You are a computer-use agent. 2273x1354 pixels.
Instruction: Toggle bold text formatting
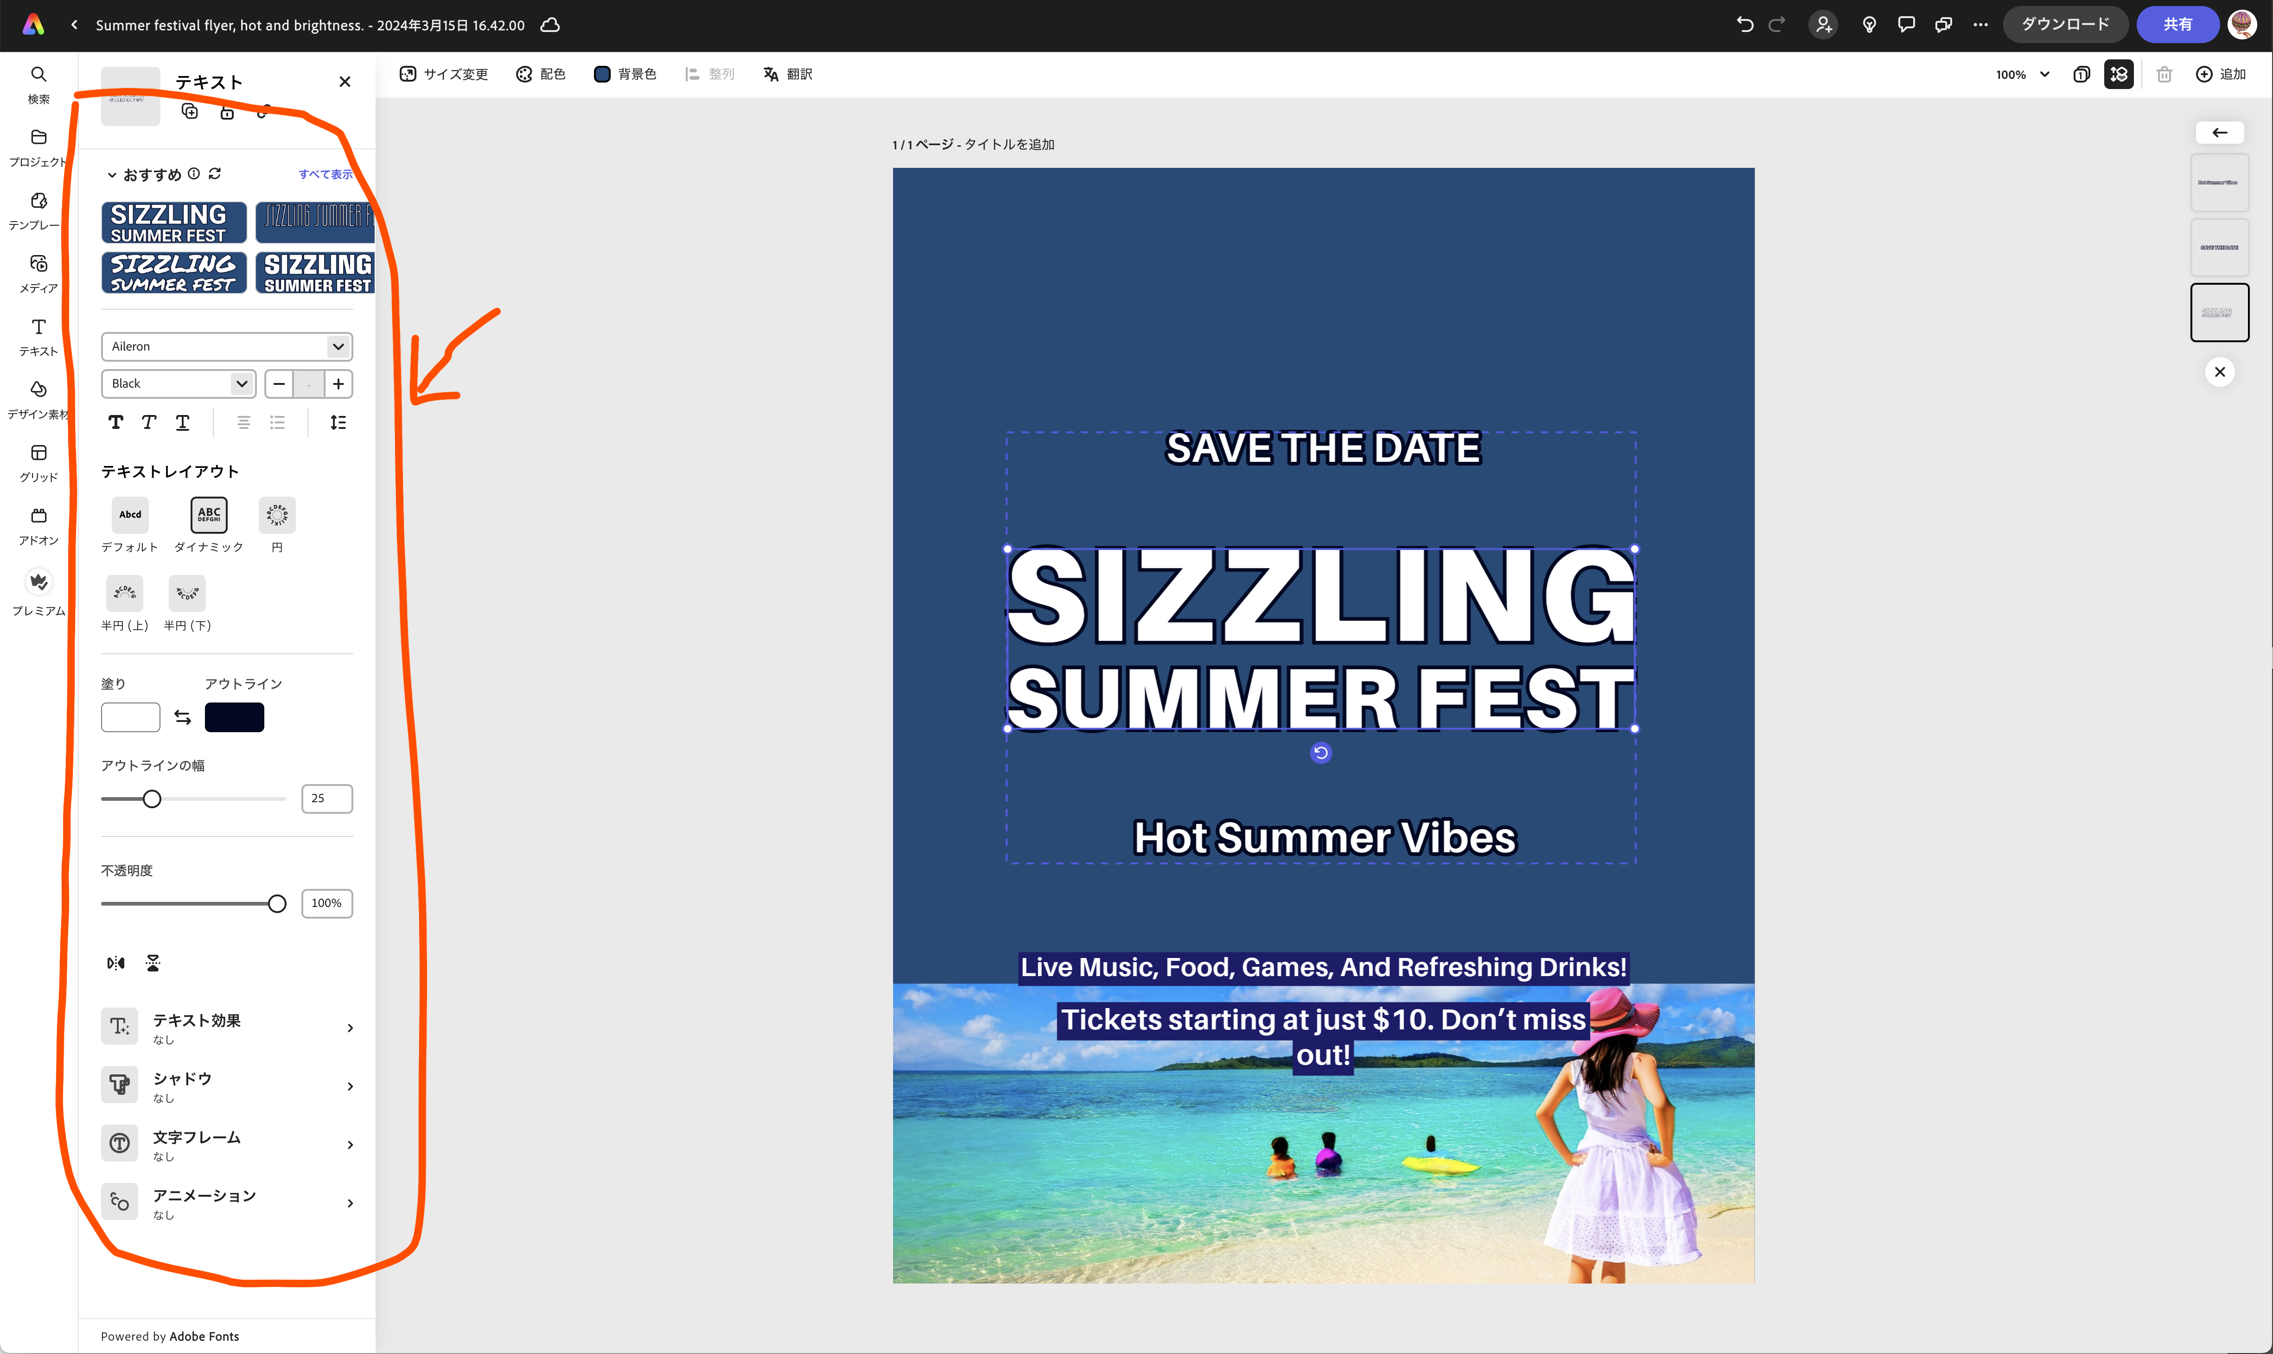(115, 422)
